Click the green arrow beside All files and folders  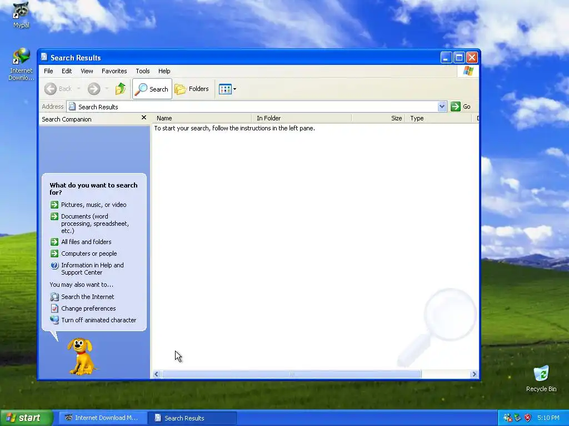54,242
